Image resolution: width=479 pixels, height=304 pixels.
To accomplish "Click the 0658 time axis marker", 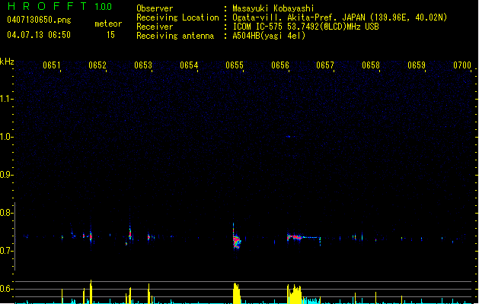I will tap(371, 65).
